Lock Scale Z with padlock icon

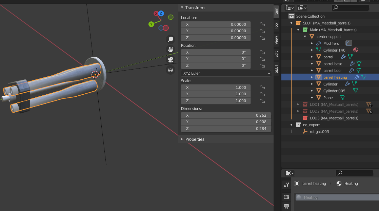point(262,101)
